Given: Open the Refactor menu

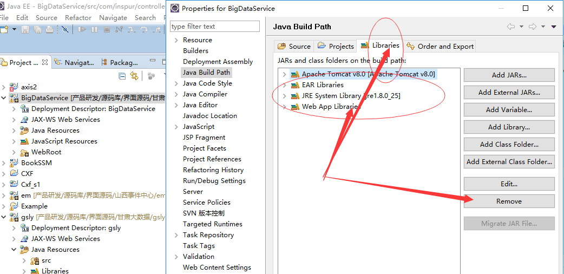Looking at the screenshot, I should point(78,18).
